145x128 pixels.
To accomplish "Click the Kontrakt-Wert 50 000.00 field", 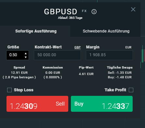I will (x=57, y=55).
